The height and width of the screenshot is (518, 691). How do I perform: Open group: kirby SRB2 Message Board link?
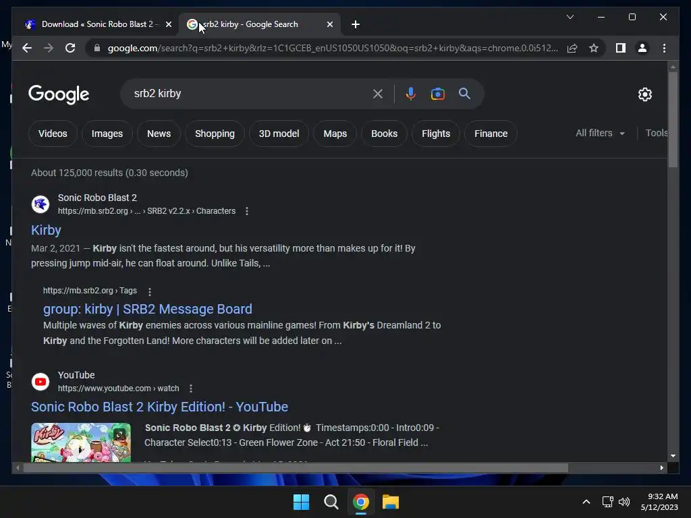(x=148, y=309)
